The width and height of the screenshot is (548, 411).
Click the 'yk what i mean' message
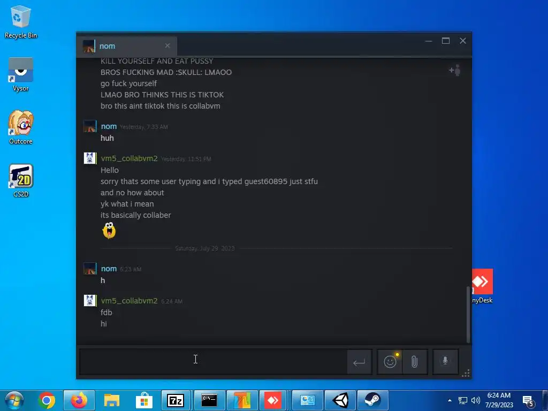tap(127, 204)
